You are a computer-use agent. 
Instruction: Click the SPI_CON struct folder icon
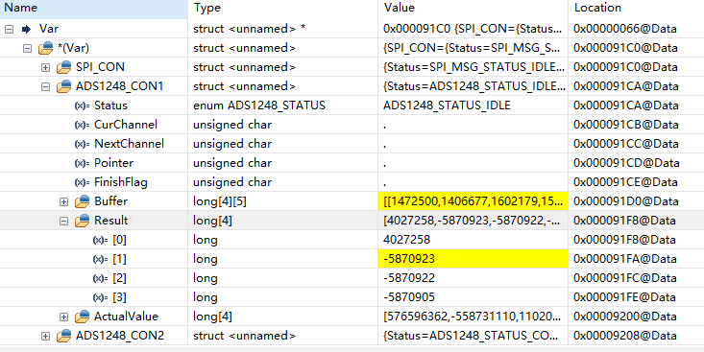pos(64,67)
